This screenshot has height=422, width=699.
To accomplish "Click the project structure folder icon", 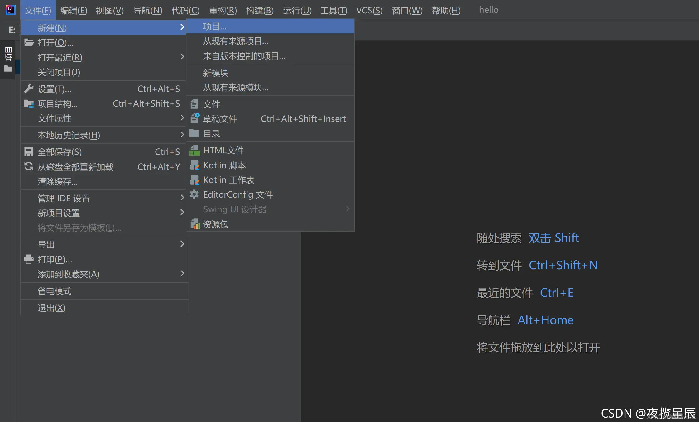I will [29, 104].
